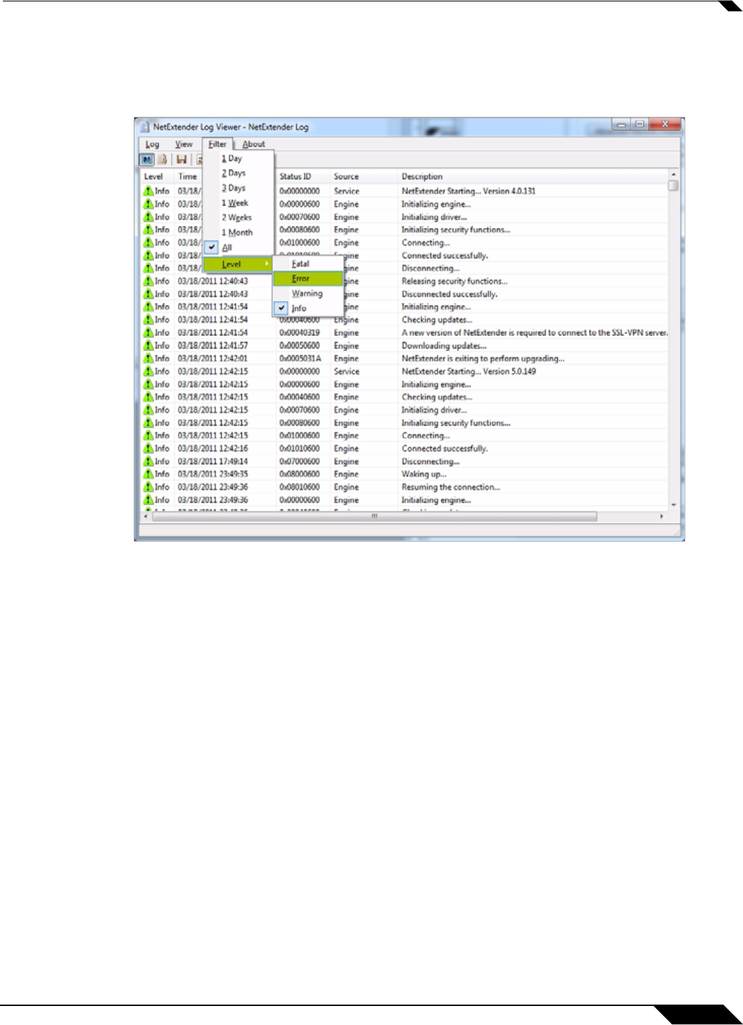Click the horizontal scrollbar thumb
This screenshot has height=1025, width=743.
coord(374,516)
